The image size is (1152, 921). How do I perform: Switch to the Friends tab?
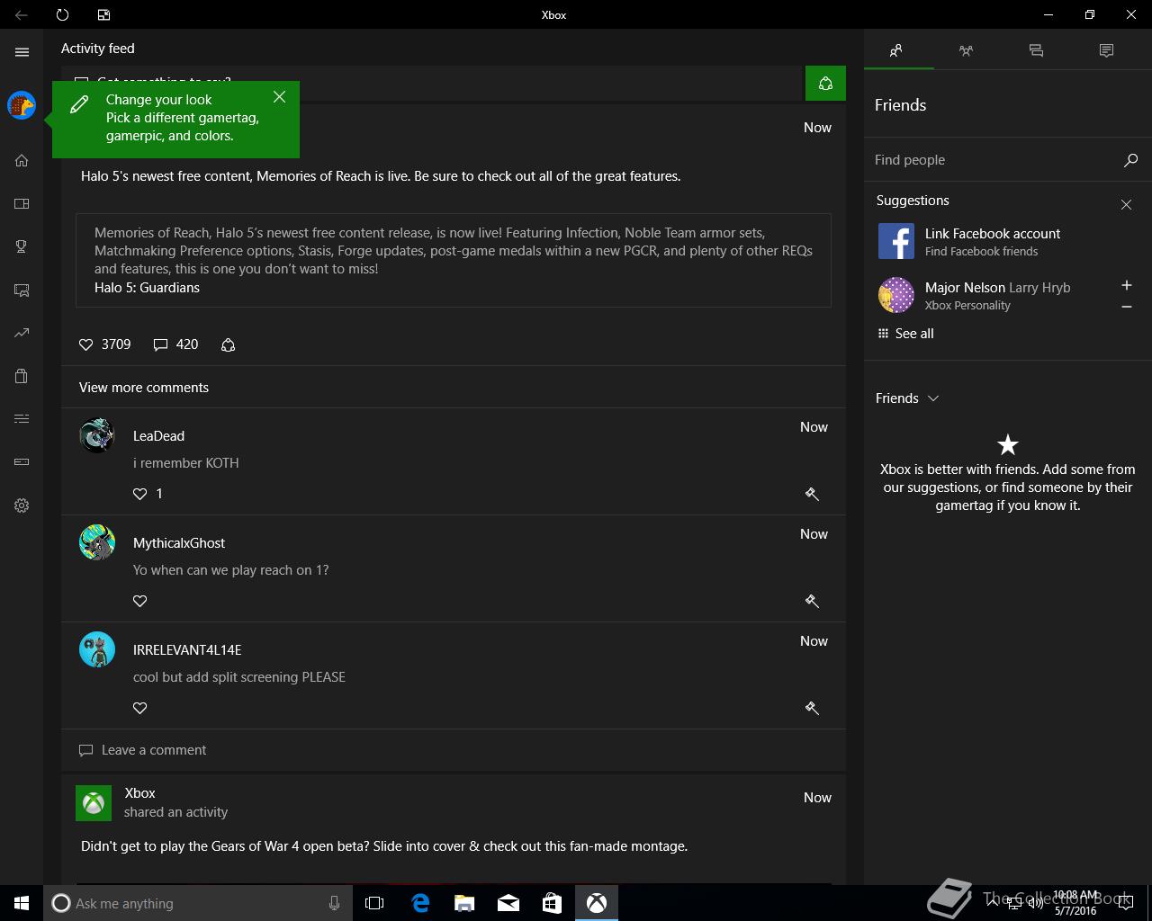(x=896, y=50)
